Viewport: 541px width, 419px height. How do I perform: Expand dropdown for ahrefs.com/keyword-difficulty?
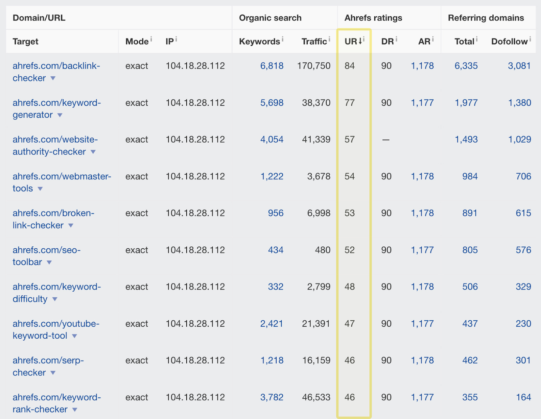55,299
